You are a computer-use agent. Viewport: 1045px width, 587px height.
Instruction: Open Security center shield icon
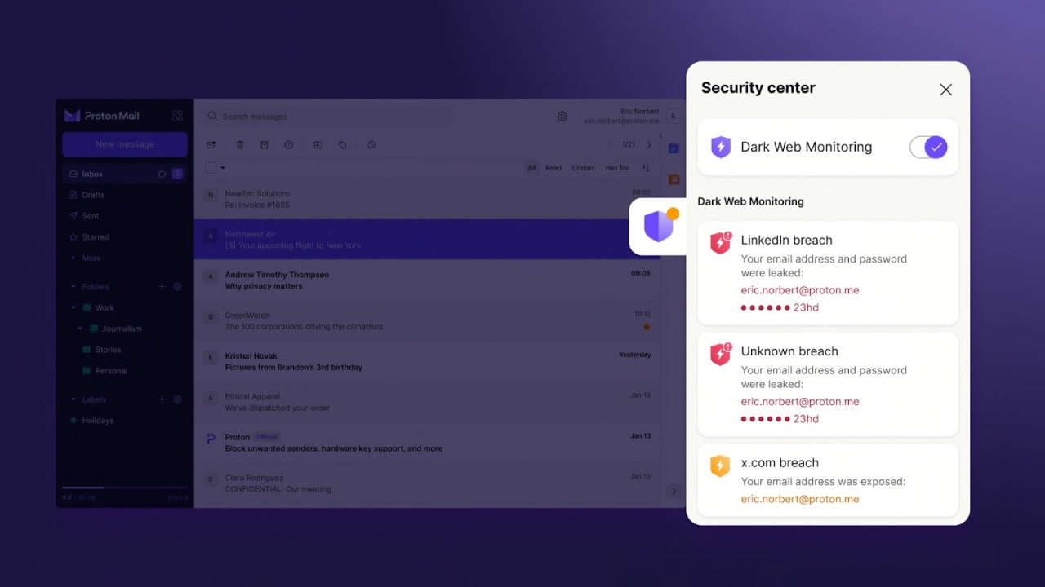[658, 226]
